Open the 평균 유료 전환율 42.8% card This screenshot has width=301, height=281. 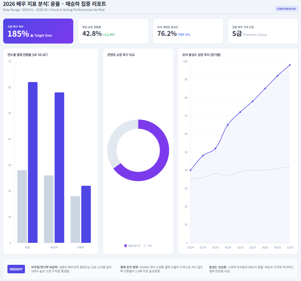[113, 31]
